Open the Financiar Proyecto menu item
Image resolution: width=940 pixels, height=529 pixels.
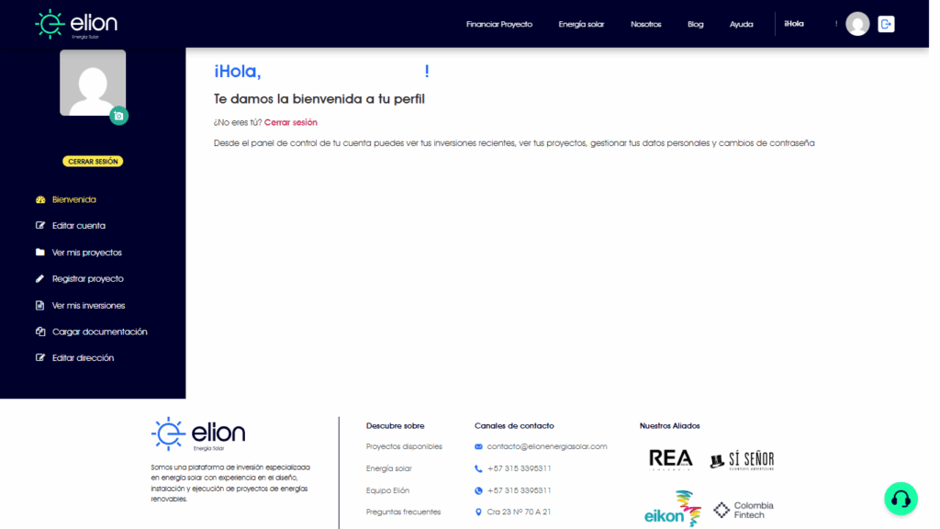pyautogui.click(x=498, y=24)
